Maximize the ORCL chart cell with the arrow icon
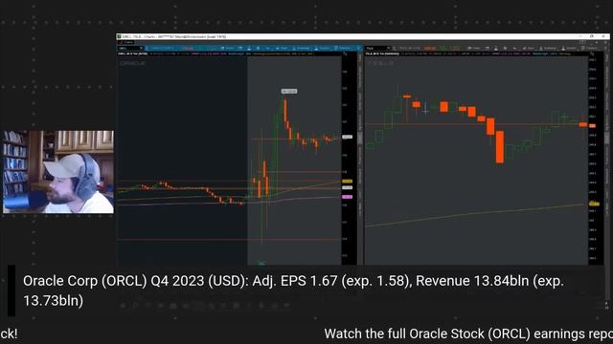Image resolution: width=613 pixels, height=344 pixels. click(345, 54)
